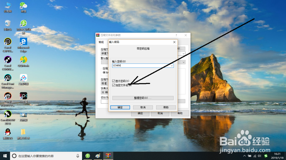This screenshot has height=160, width=286.
Task: Toggle the Show password checkbox
Action: (x=114, y=81)
